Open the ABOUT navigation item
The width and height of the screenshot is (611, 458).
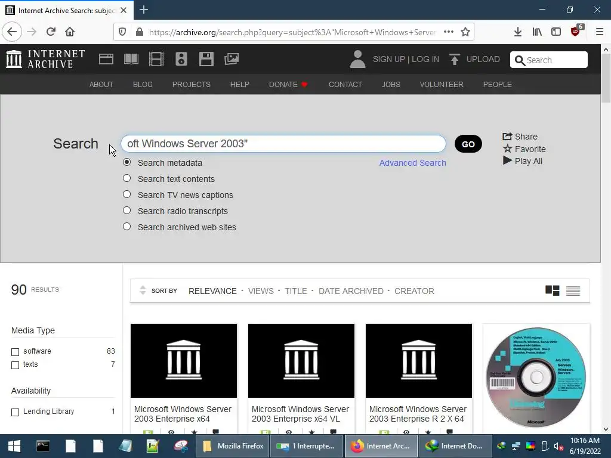click(101, 85)
